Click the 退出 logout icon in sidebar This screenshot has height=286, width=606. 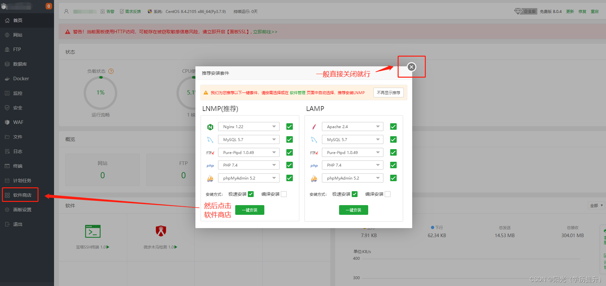[x=7, y=224]
